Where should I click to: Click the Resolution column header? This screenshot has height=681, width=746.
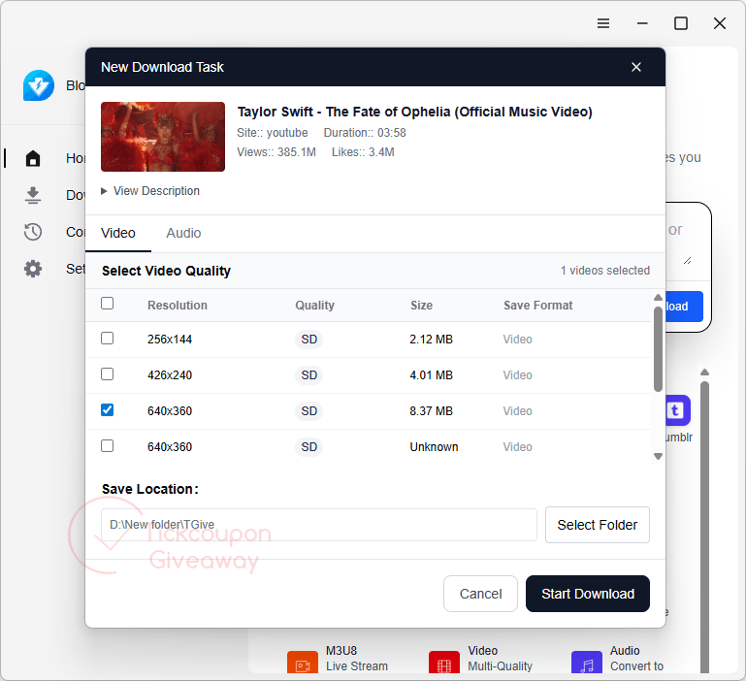tap(178, 306)
